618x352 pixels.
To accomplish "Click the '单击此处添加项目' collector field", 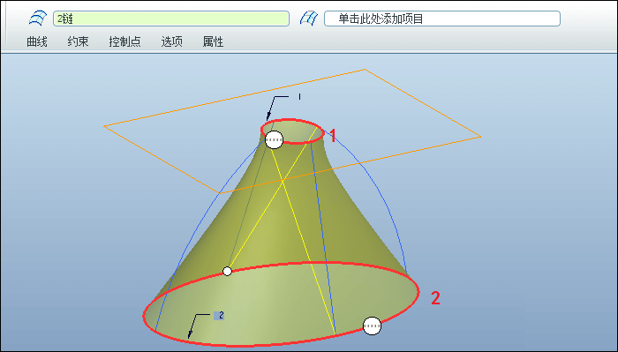I will [441, 19].
